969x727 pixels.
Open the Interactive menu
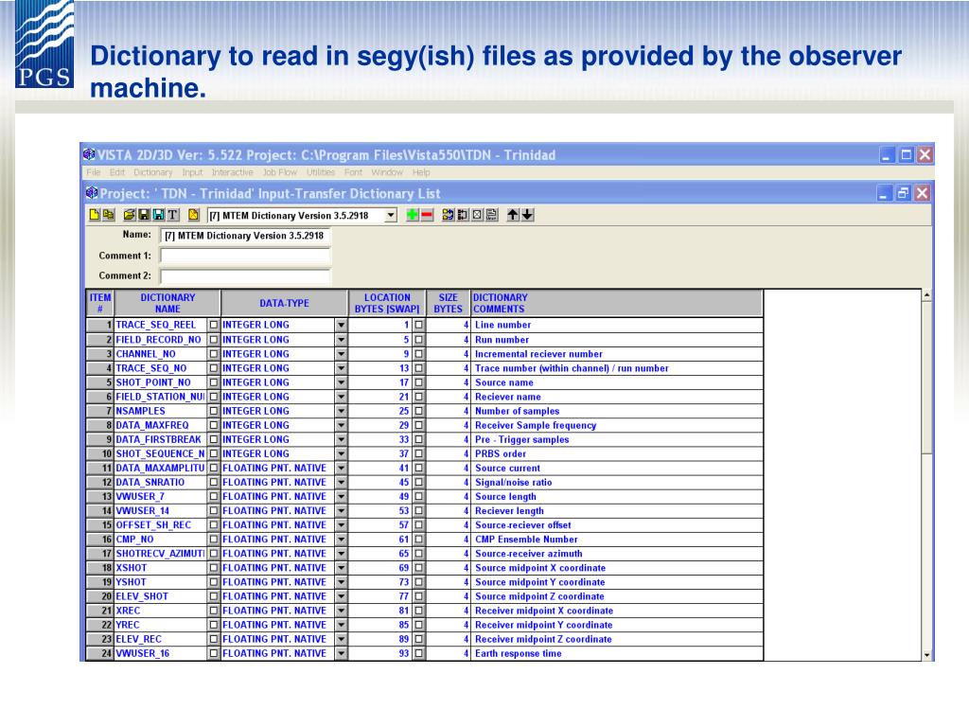point(233,172)
